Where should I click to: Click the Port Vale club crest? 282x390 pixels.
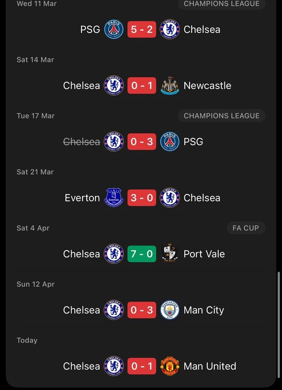(x=170, y=253)
